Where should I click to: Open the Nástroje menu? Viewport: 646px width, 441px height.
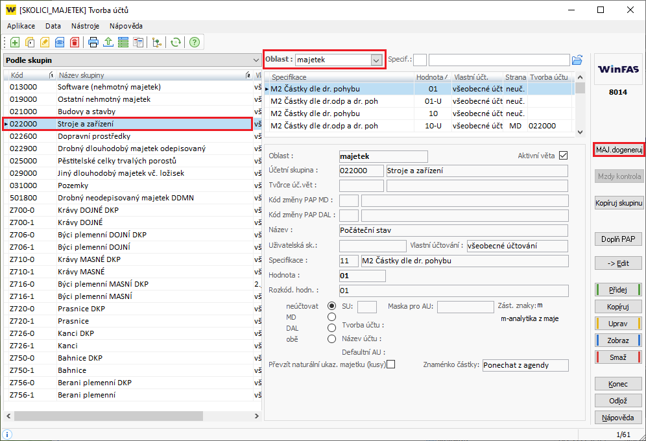click(x=85, y=26)
